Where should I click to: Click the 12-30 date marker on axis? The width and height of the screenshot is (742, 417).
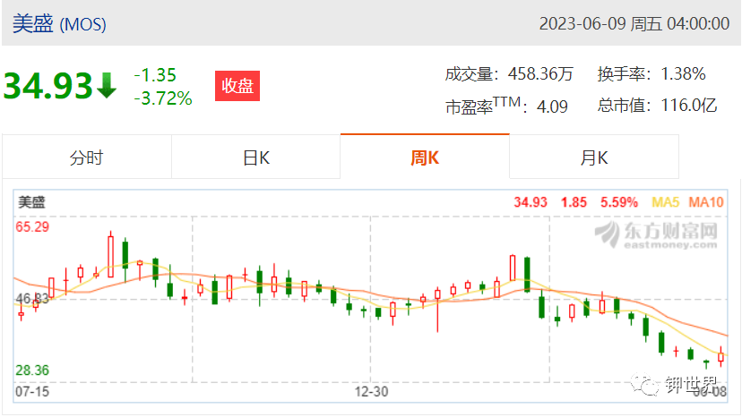[x=372, y=391]
